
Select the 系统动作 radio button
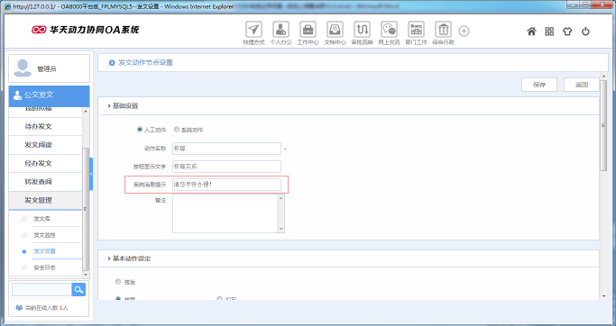(x=177, y=129)
